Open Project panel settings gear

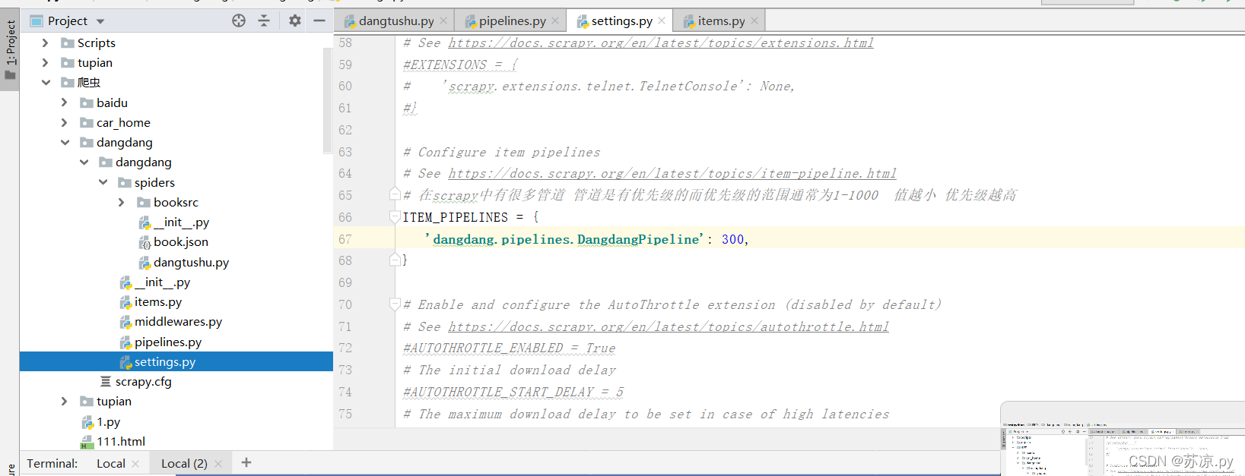(295, 20)
